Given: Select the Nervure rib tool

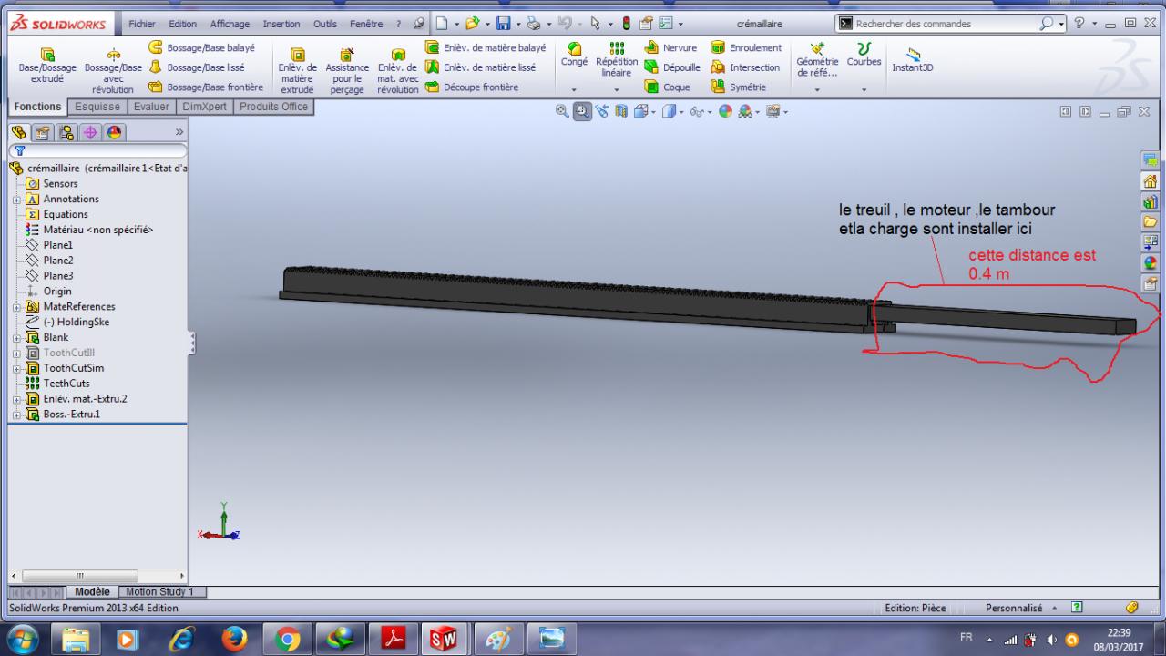Looking at the screenshot, I should [x=670, y=47].
